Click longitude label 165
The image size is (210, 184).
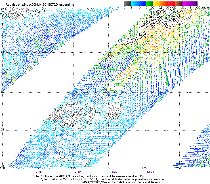109,168
